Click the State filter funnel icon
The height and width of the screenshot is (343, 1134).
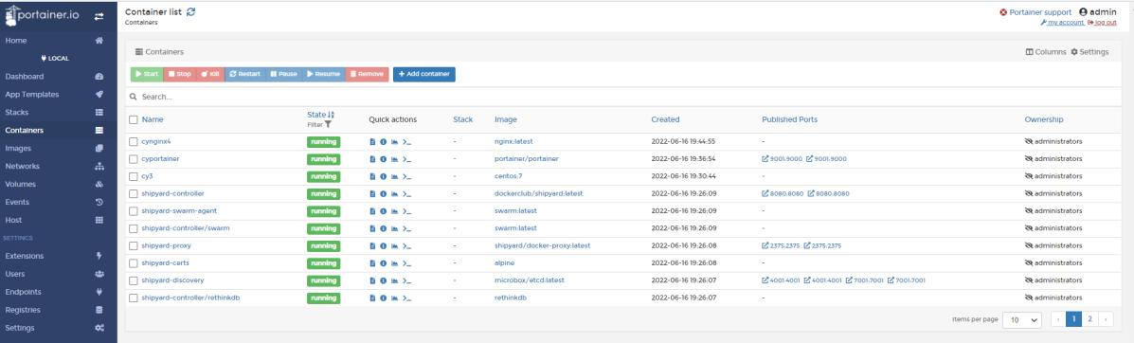[x=328, y=124]
